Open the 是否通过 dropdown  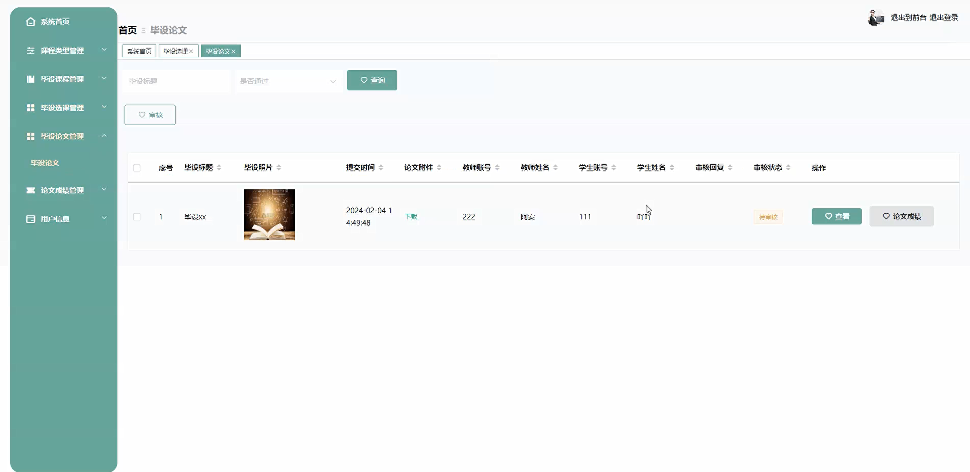(x=288, y=81)
